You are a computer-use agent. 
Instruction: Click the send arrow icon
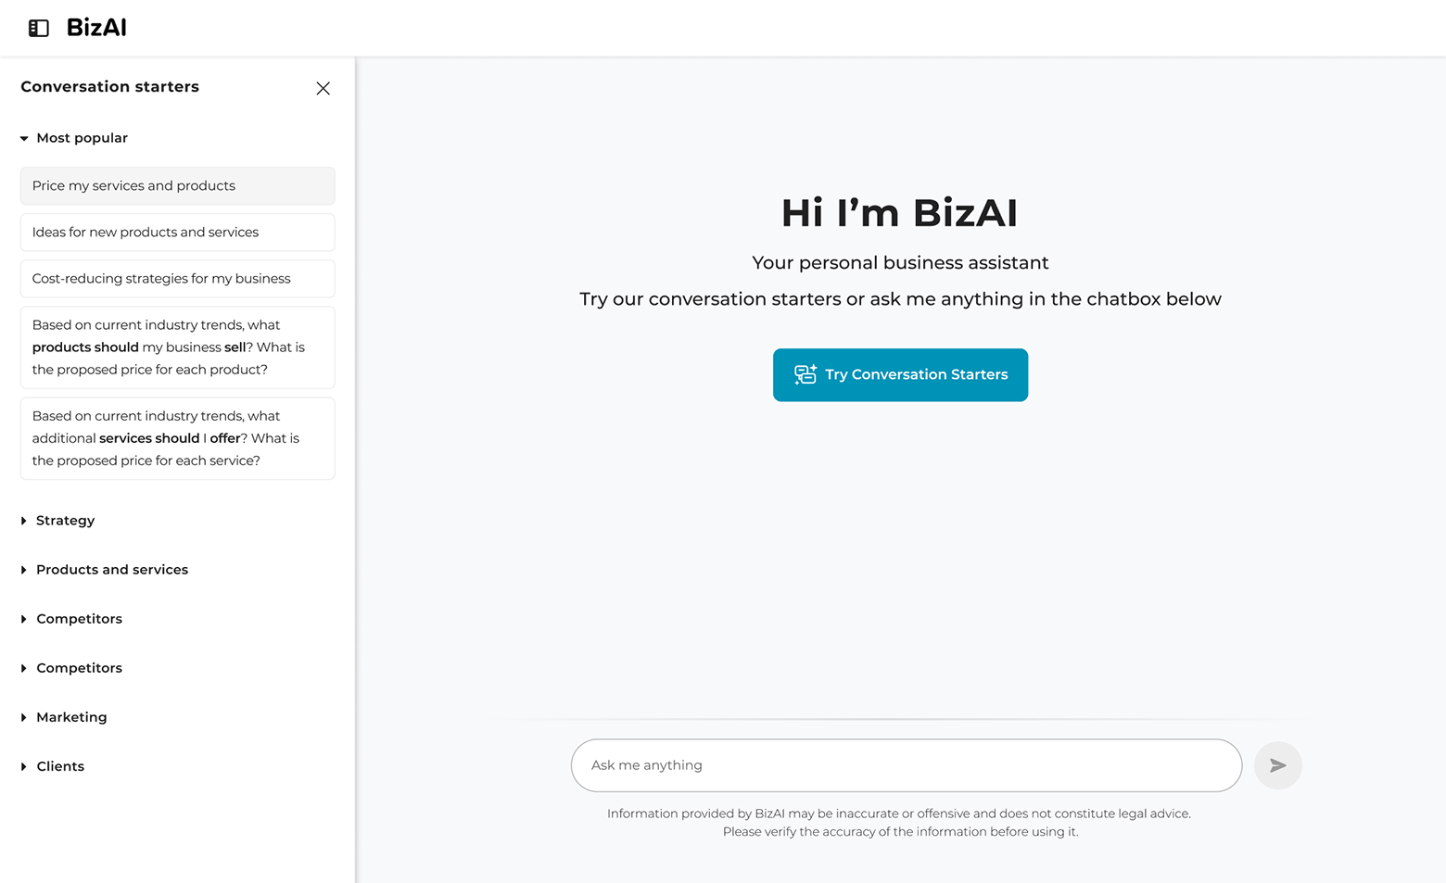[x=1277, y=765]
